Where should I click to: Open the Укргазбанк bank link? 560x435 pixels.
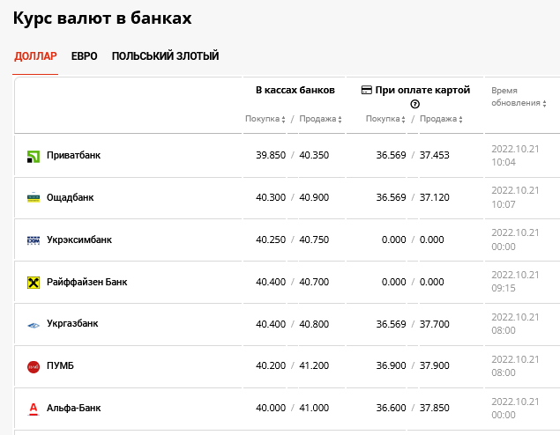tap(72, 323)
